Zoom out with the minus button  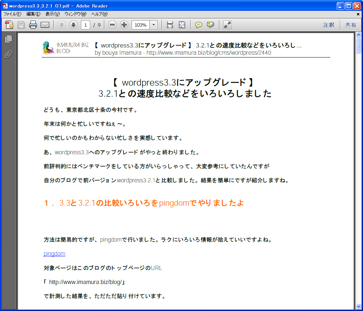pos(112,25)
